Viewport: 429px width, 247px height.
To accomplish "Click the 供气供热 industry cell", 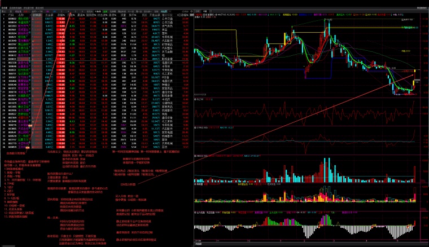I will coord(167,26).
